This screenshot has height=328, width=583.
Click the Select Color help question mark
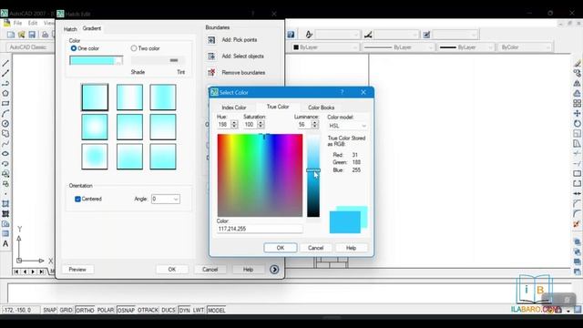point(342,92)
